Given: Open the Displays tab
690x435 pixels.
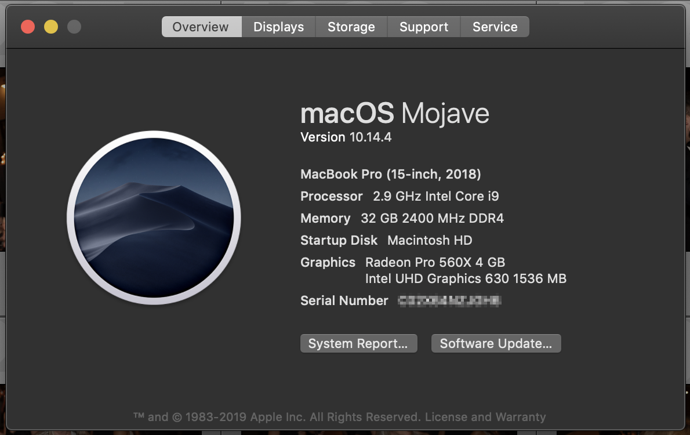Looking at the screenshot, I should (278, 27).
